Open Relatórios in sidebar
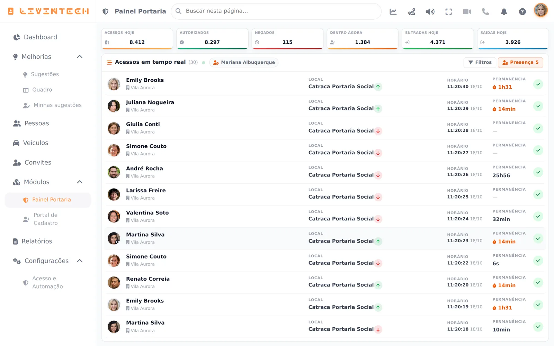 click(x=48, y=241)
